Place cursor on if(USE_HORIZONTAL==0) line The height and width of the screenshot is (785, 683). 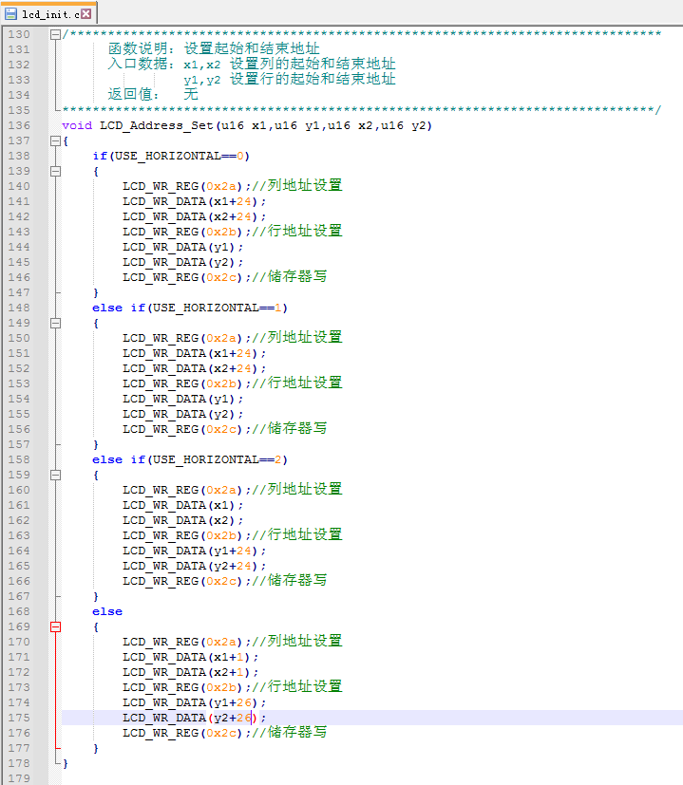(171, 157)
